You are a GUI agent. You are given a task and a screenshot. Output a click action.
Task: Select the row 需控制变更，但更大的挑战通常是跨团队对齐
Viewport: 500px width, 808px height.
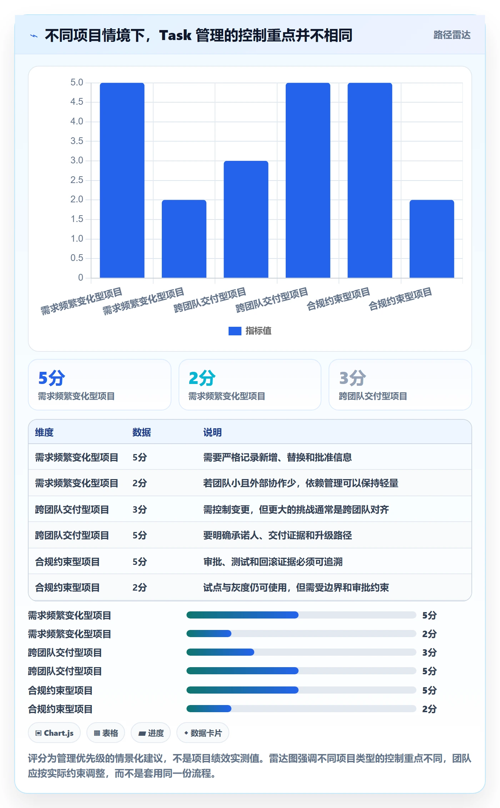click(250, 509)
